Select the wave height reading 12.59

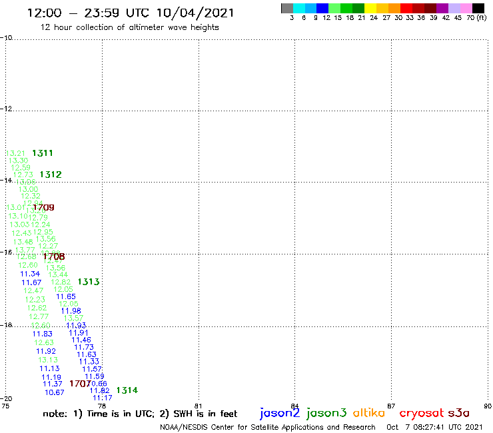click(x=21, y=168)
